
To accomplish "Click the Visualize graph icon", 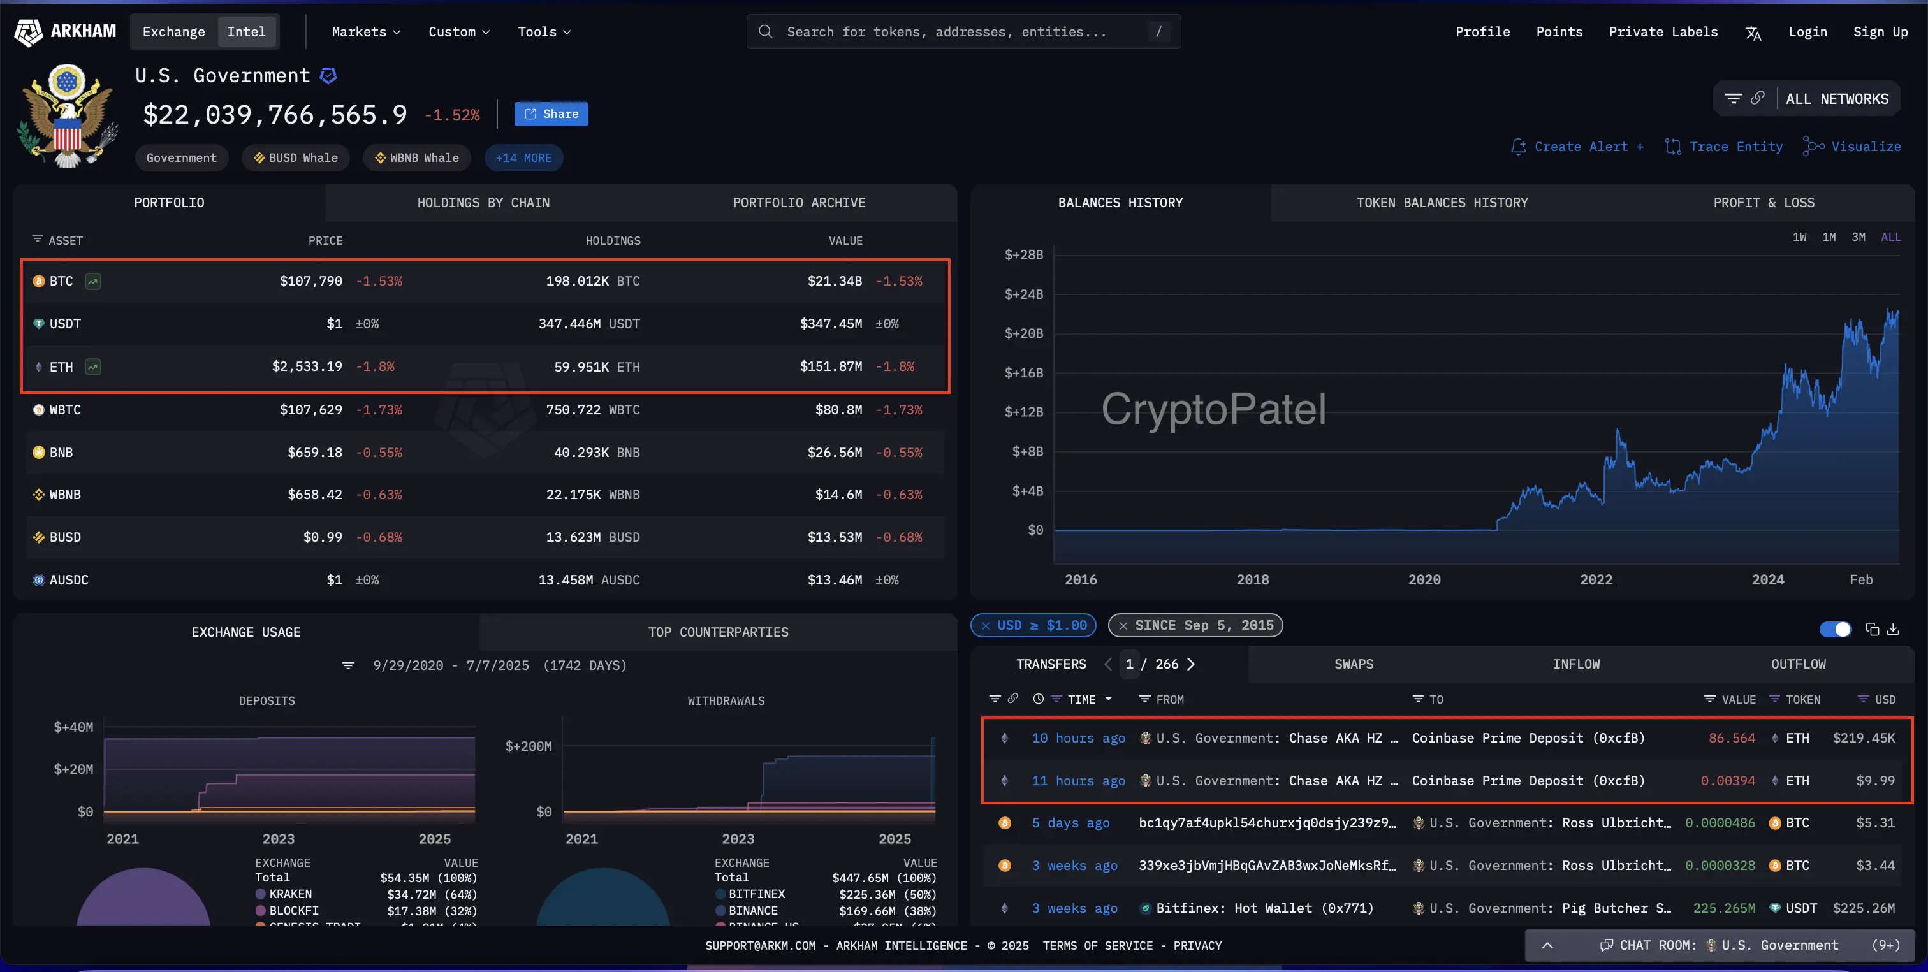I will pos(1813,146).
